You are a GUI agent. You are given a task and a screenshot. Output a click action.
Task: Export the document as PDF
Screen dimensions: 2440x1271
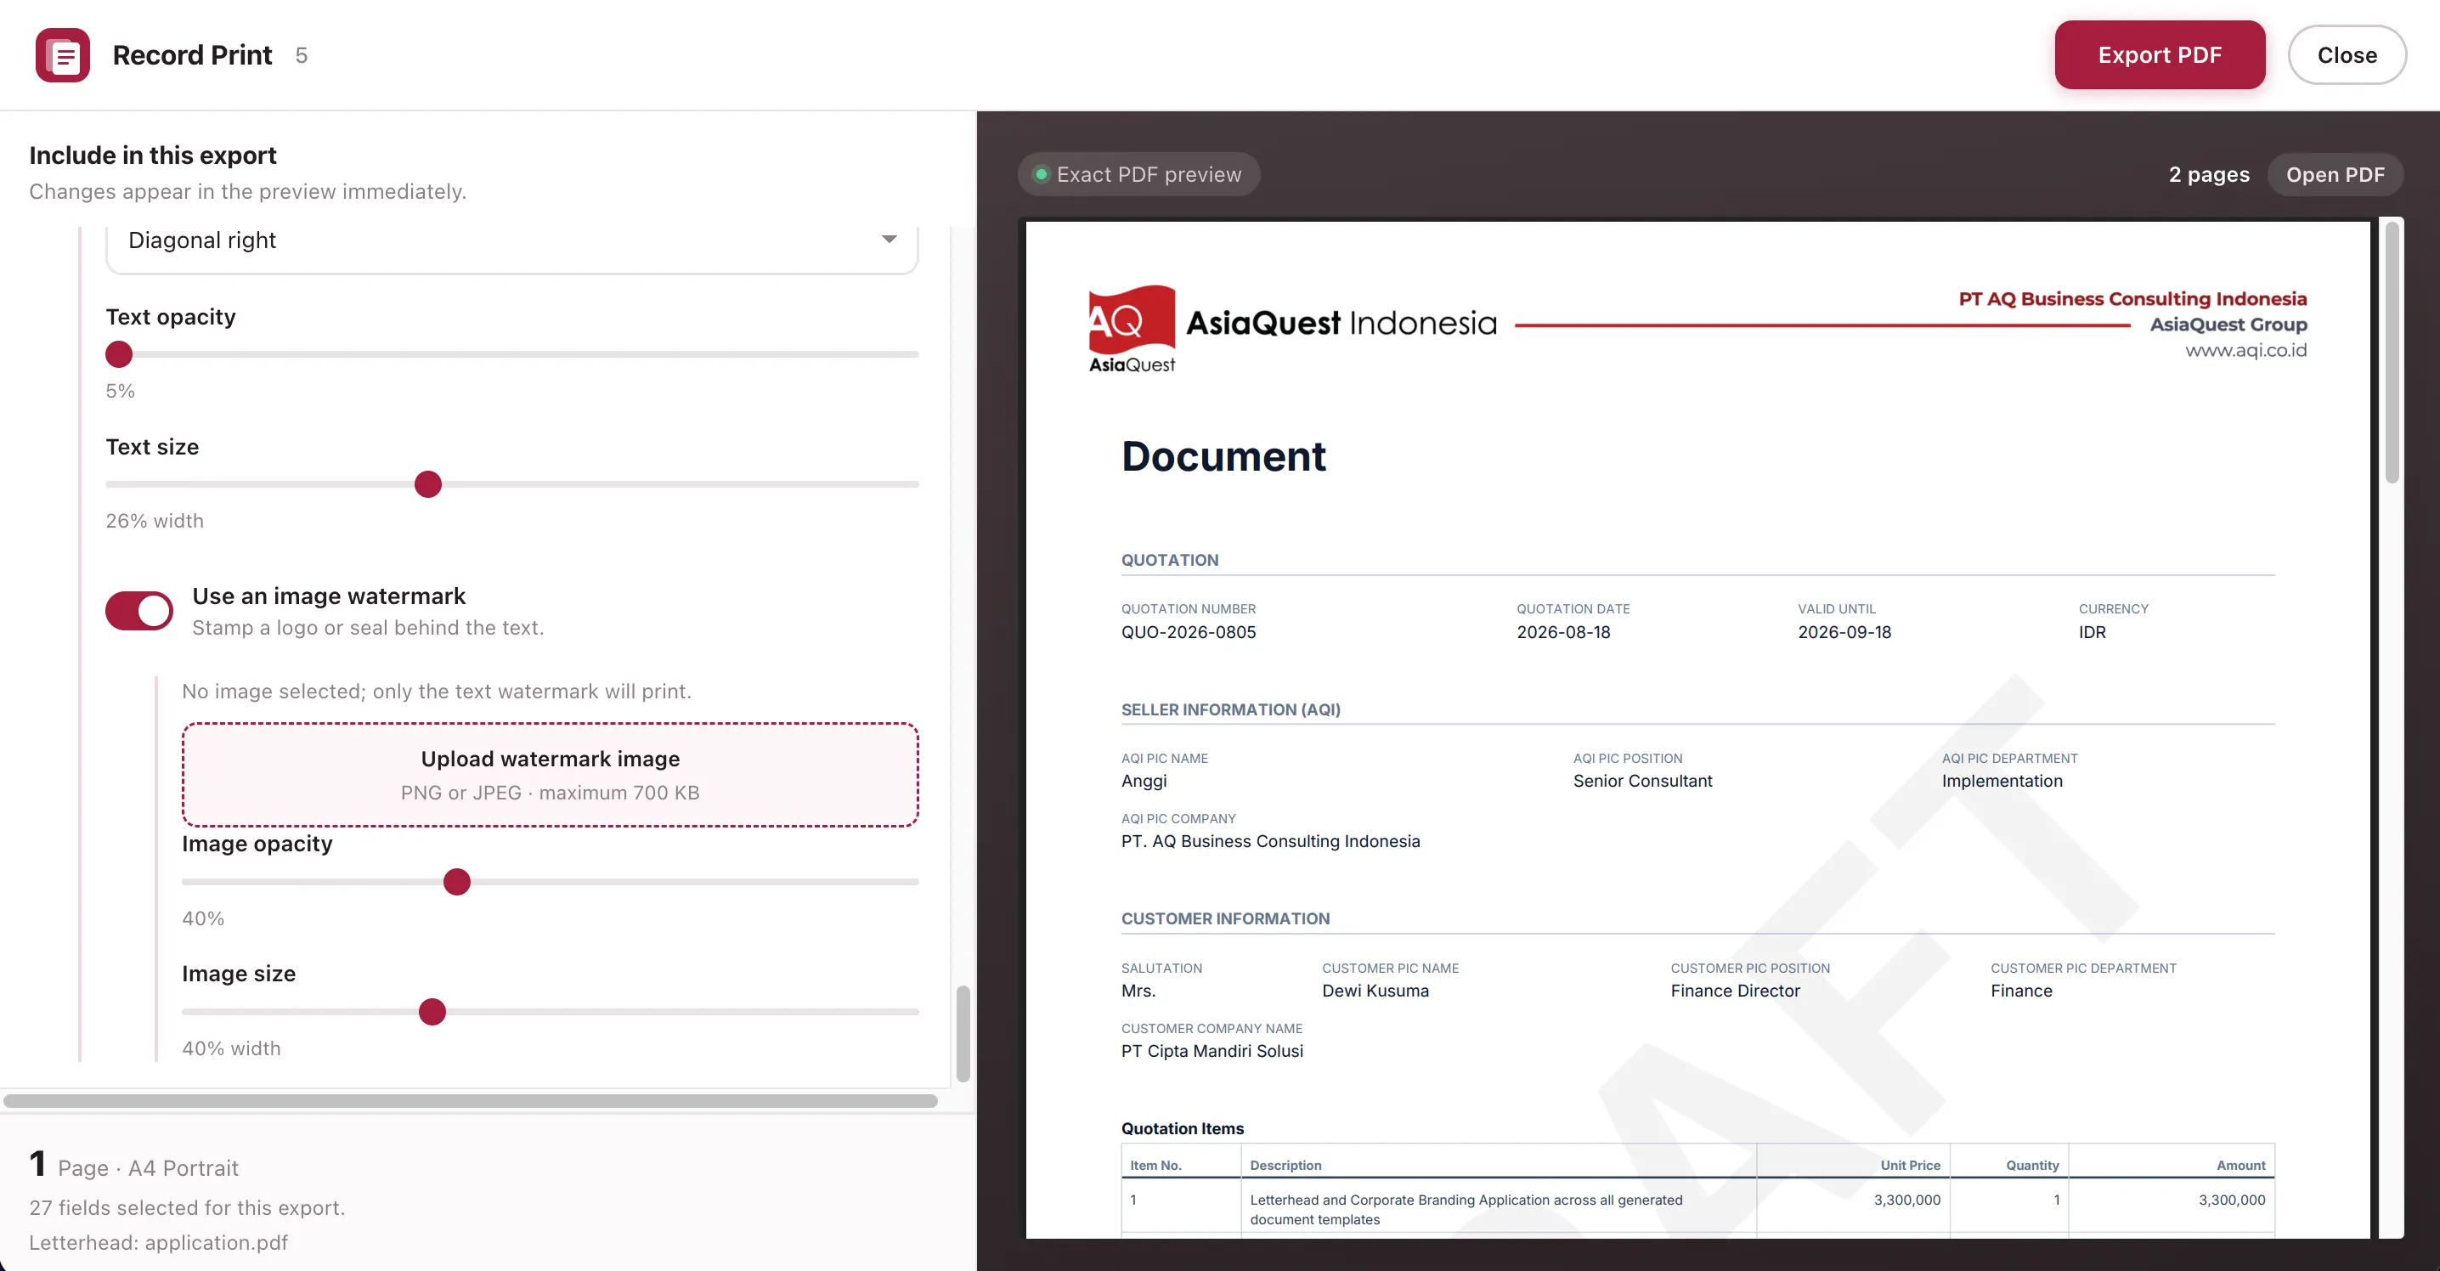tap(2159, 55)
